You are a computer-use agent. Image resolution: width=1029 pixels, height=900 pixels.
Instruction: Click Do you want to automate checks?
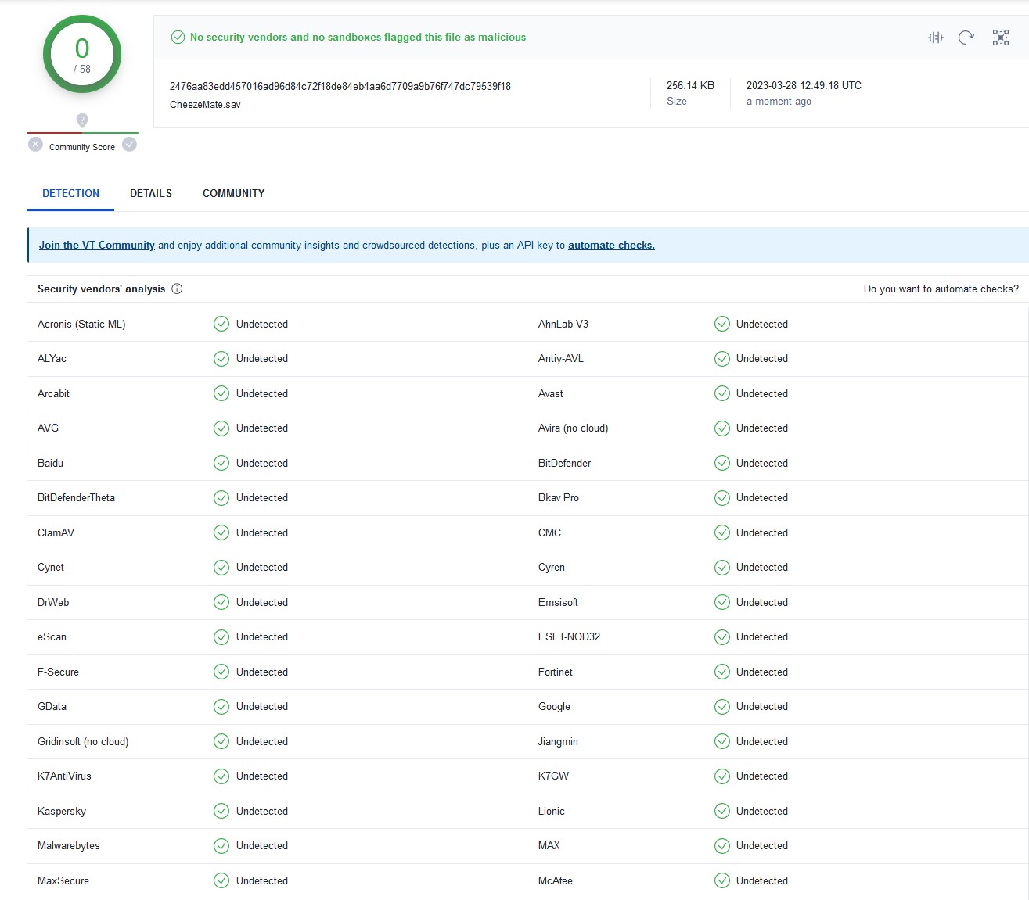(x=941, y=289)
